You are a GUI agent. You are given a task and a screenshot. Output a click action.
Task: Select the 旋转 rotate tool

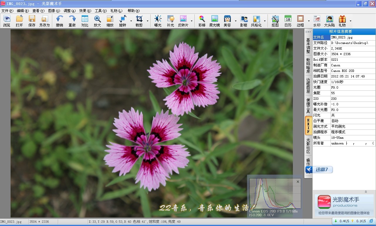(x=122, y=21)
